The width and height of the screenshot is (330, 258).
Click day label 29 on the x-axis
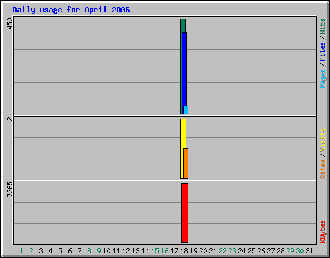[290, 251]
